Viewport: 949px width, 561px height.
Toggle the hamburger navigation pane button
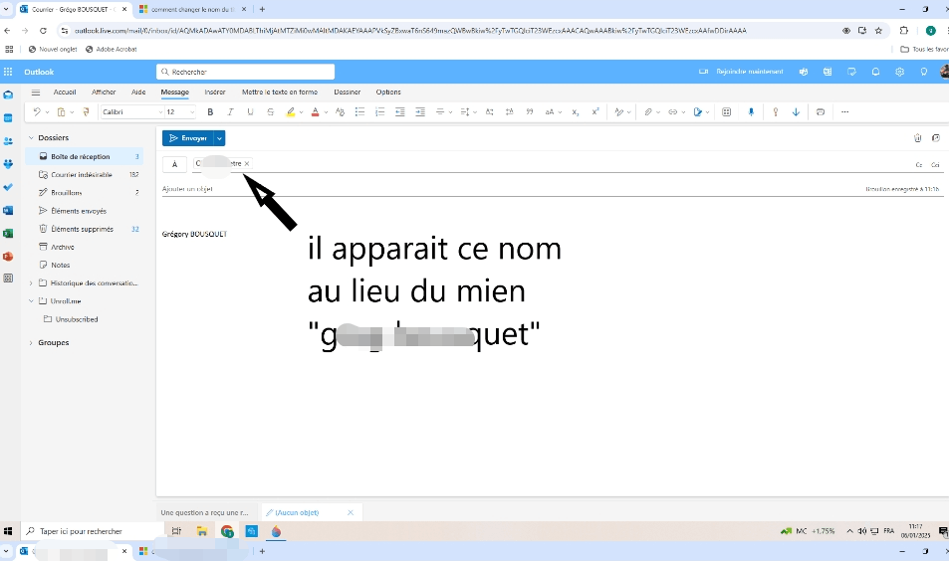(x=36, y=93)
